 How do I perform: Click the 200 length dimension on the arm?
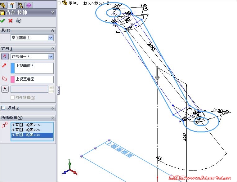click(x=151, y=47)
